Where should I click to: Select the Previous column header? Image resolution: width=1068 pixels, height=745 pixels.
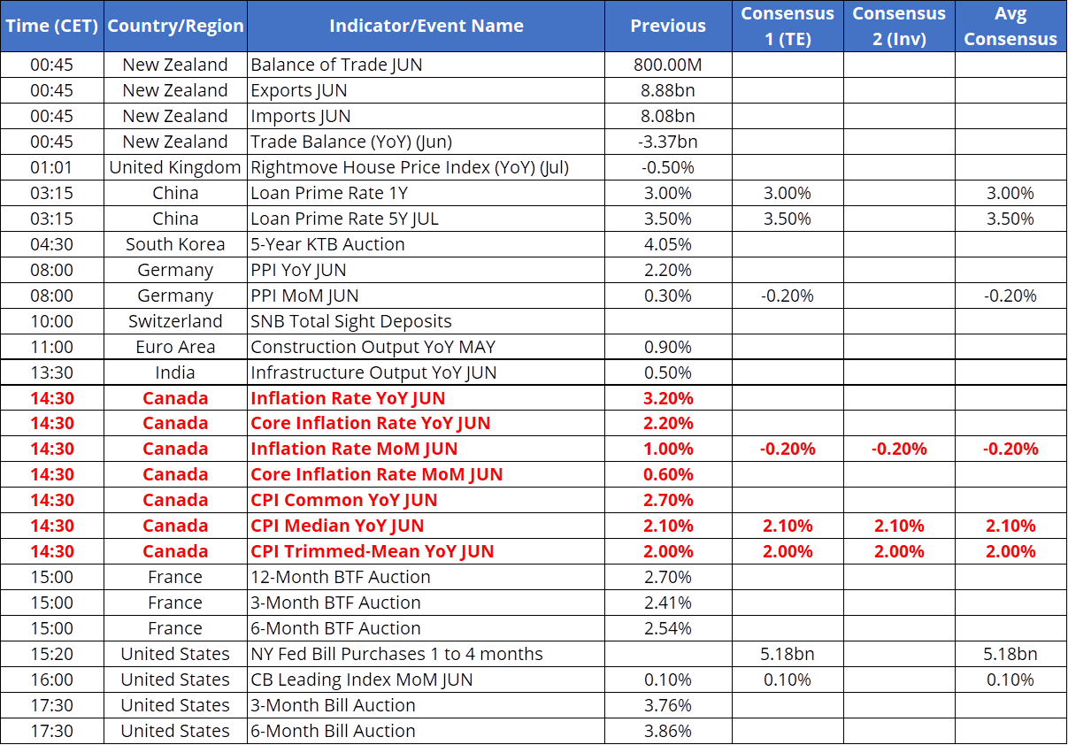point(668,26)
